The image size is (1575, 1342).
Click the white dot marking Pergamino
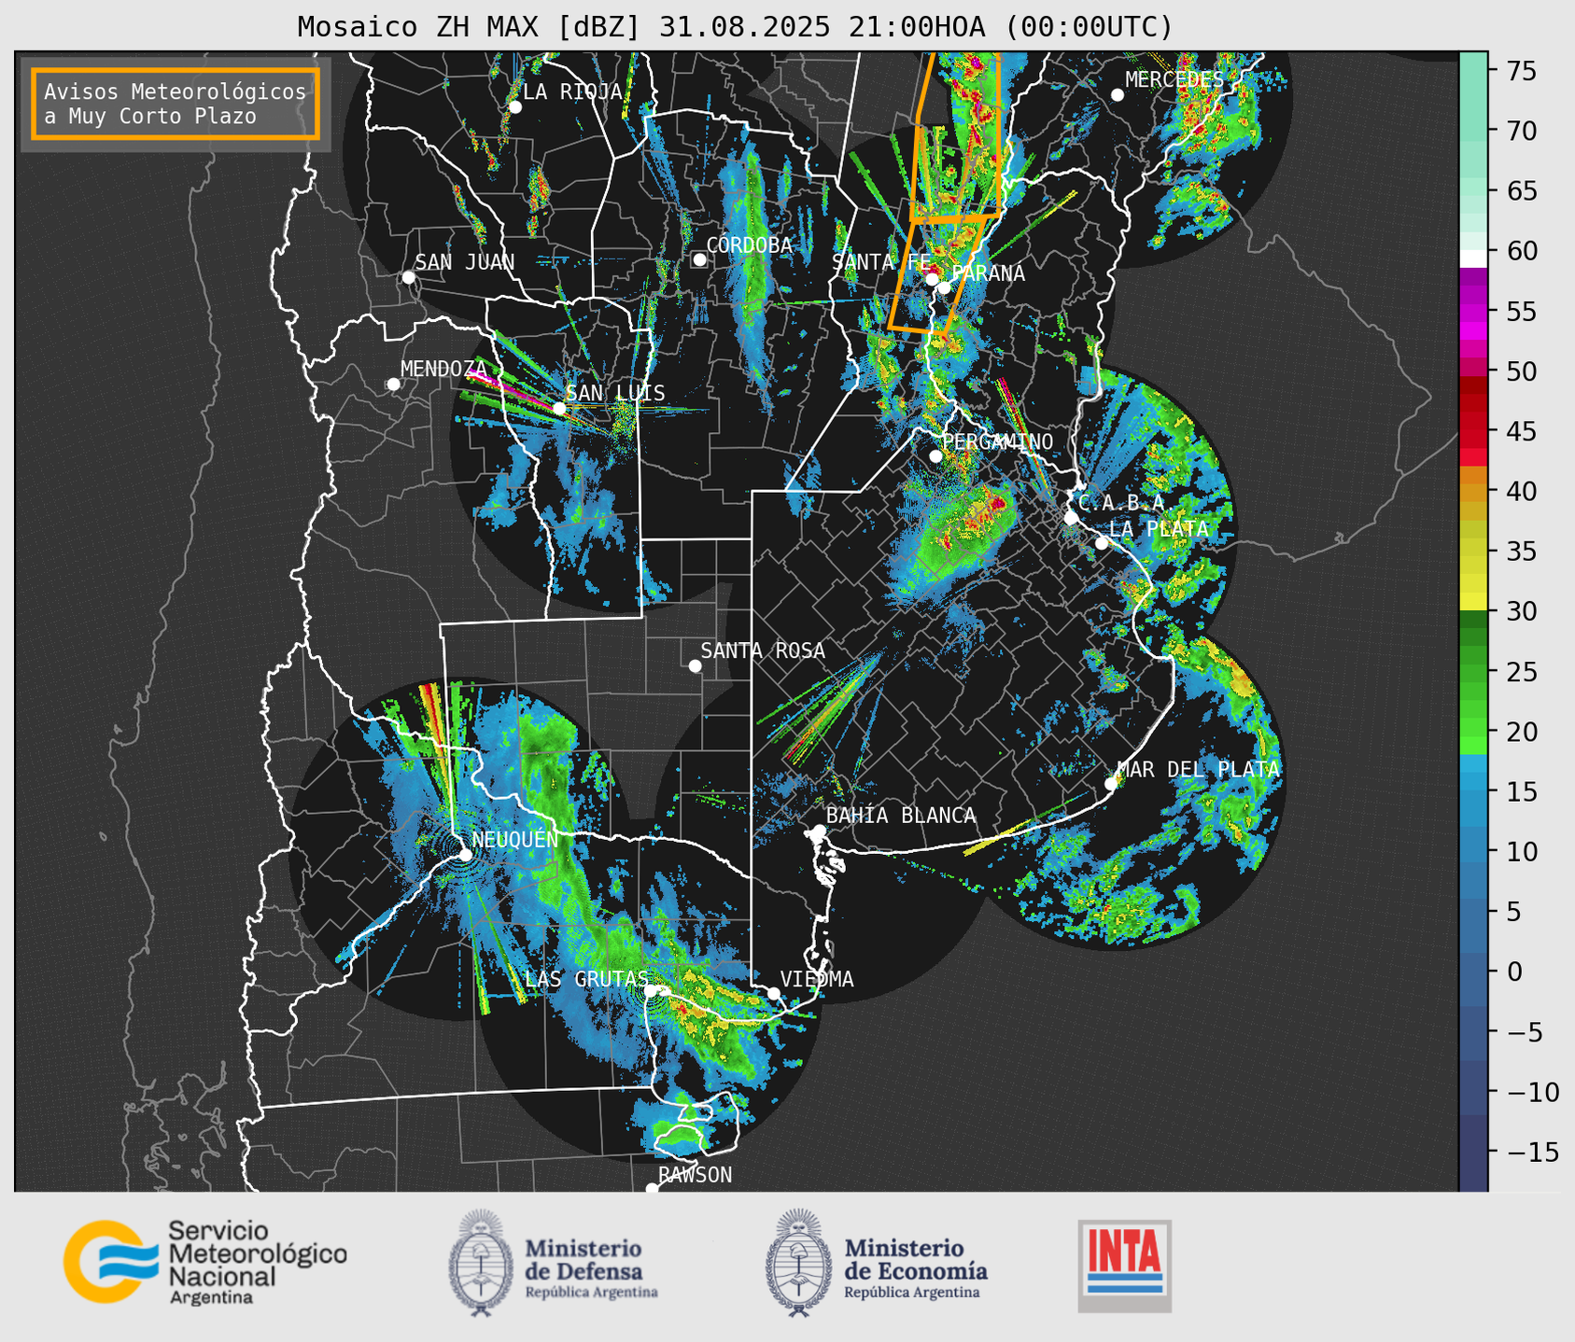coord(935,456)
